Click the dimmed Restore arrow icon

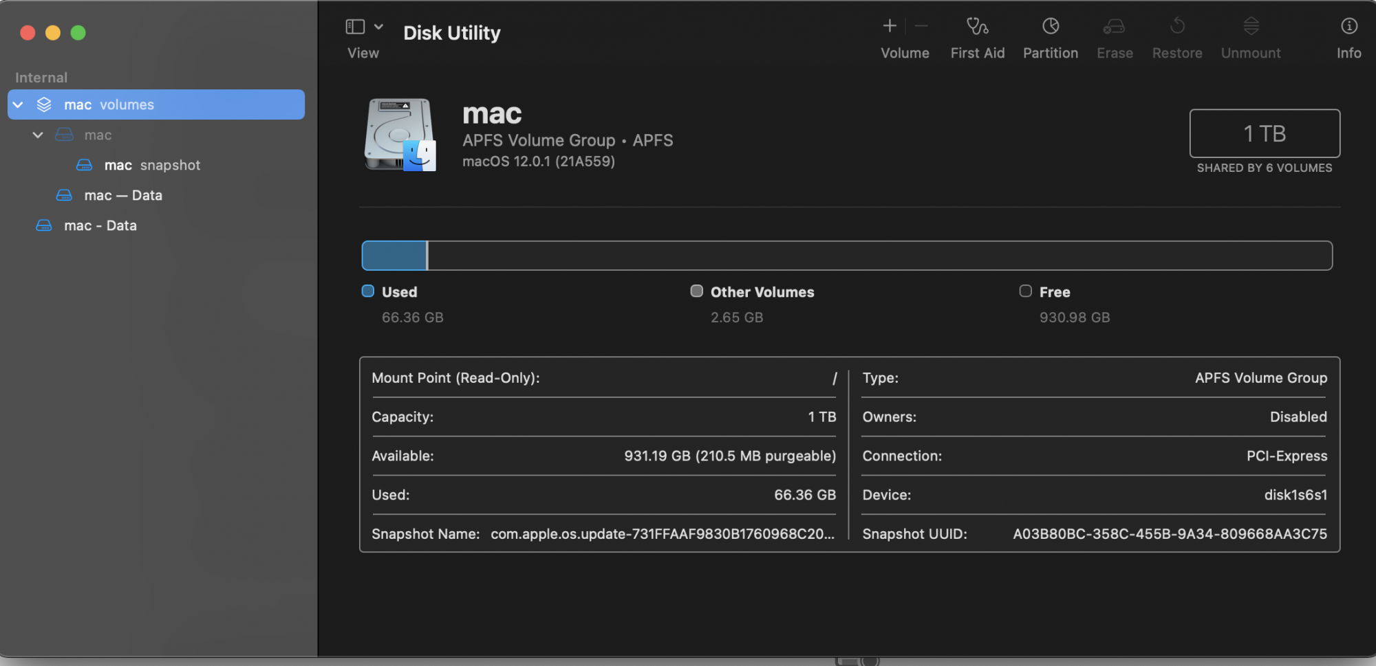point(1177,26)
